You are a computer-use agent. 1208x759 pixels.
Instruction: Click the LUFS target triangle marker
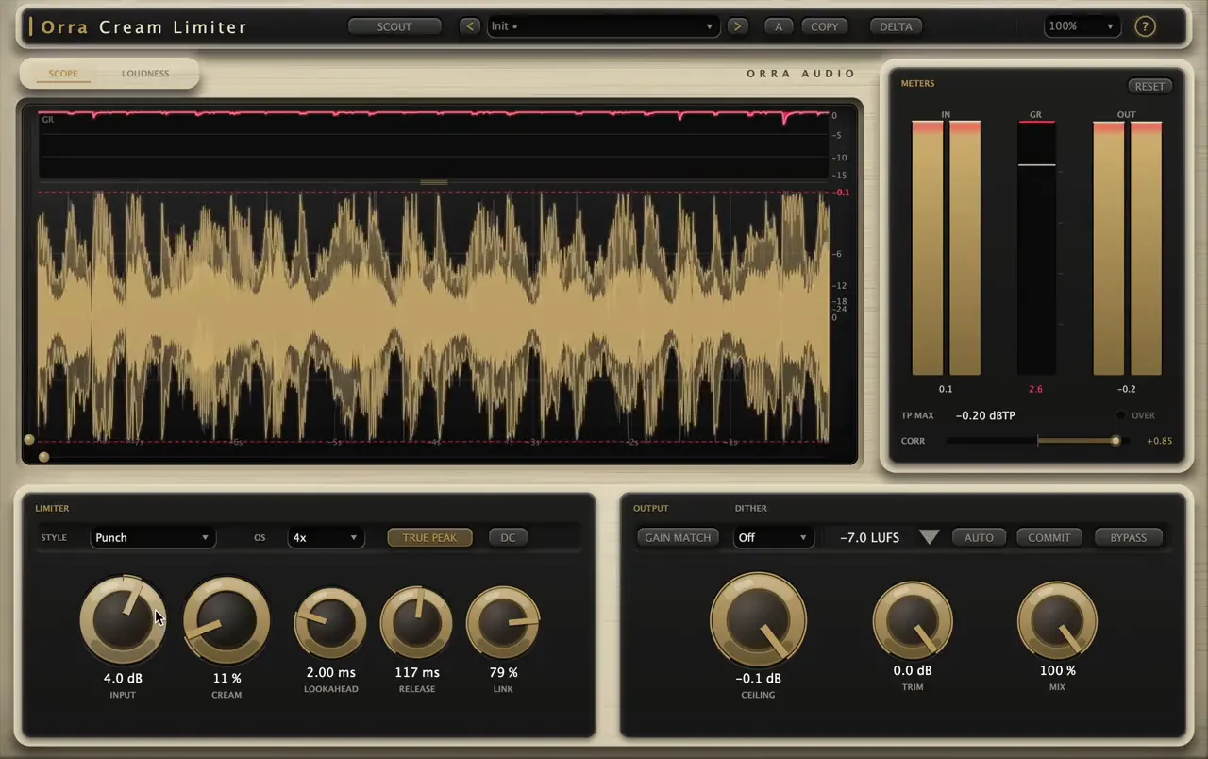(930, 537)
